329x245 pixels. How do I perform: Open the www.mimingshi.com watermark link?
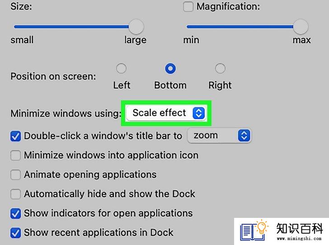tap(299, 239)
